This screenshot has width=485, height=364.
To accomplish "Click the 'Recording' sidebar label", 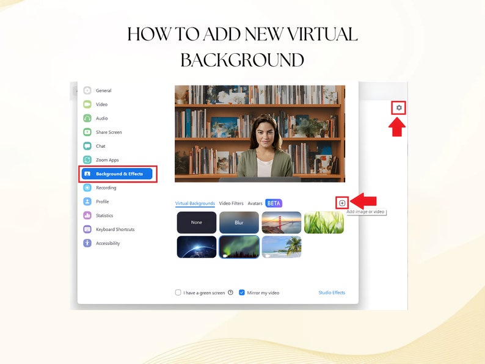I will (x=106, y=187).
